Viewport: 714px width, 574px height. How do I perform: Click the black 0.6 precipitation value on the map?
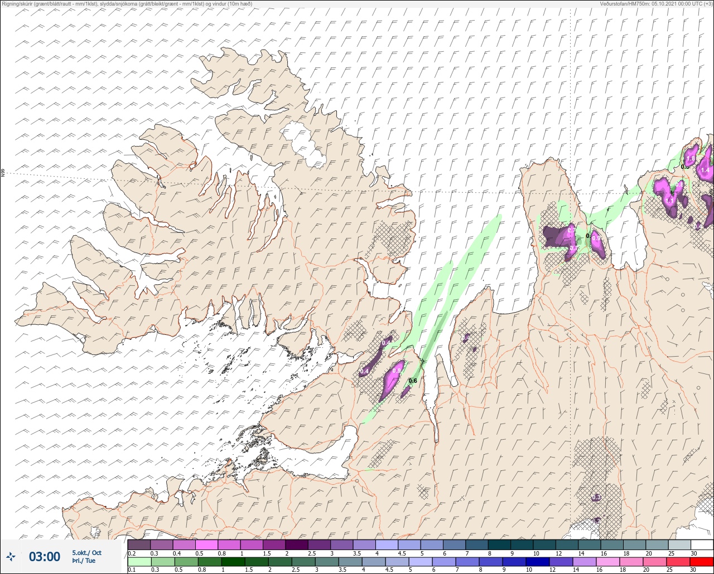pos(413,381)
